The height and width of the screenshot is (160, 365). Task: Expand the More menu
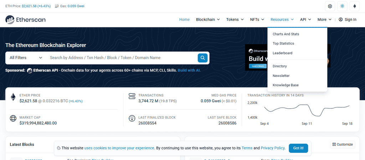point(324,20)
